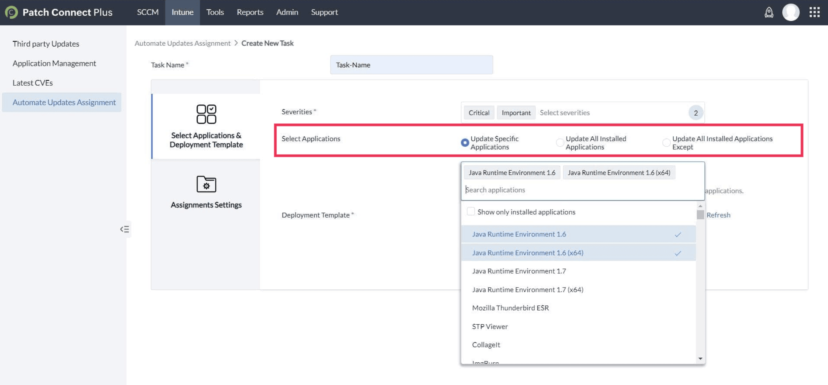
Task: Open the user profile avatar
Action: (790, 12)
